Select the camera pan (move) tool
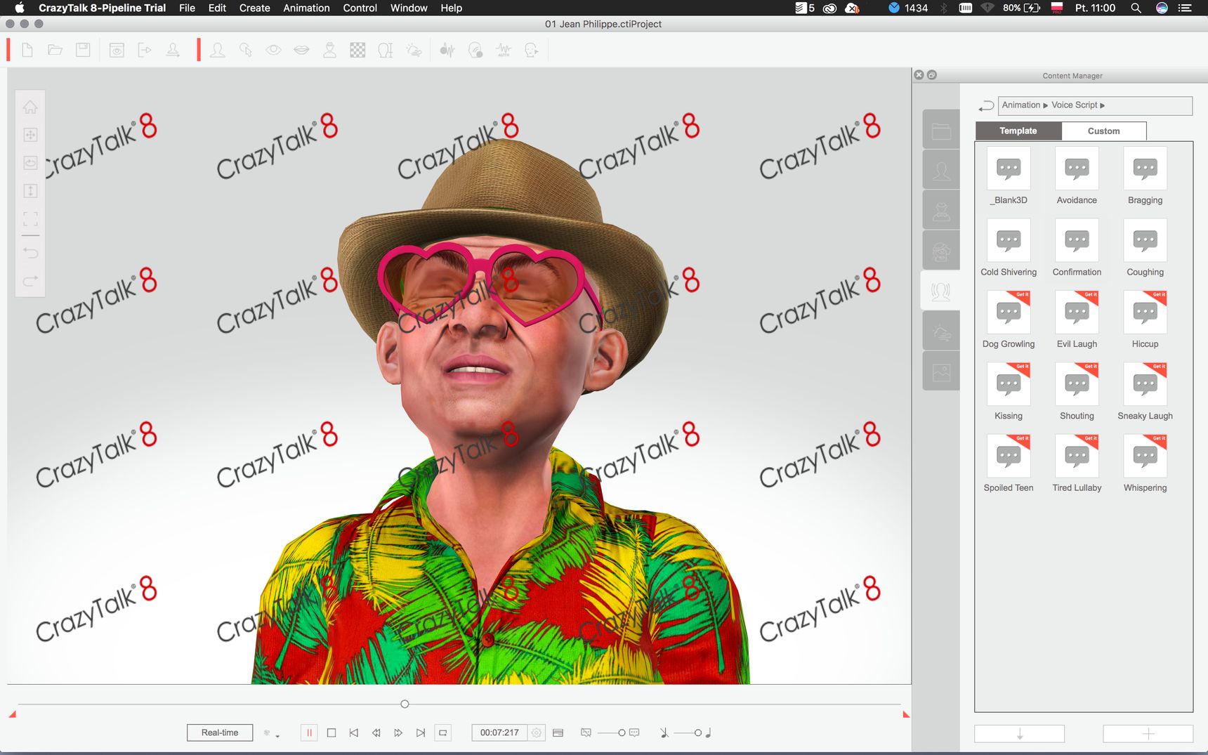The image size is (1208, 755). point(30,135)
